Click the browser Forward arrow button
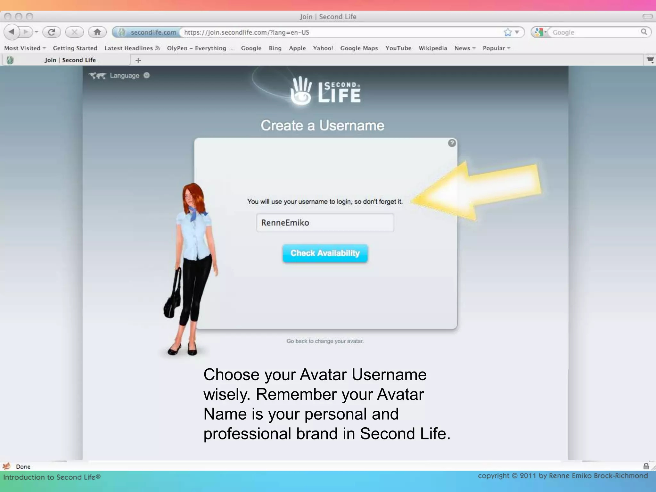Image resolution: width=656 pixels, height=492 pixels. (x=26, y=32)
